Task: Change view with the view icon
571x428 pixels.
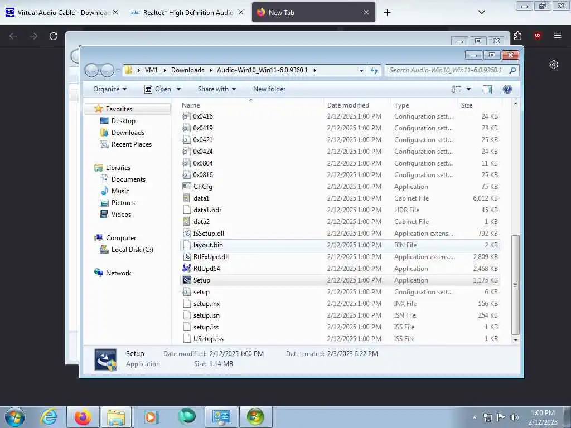Action: point(456,89)
